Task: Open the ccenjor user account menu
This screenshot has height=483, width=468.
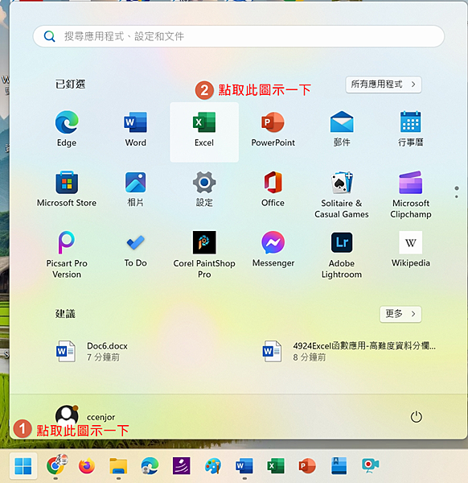Action: (x=85, y=416)
